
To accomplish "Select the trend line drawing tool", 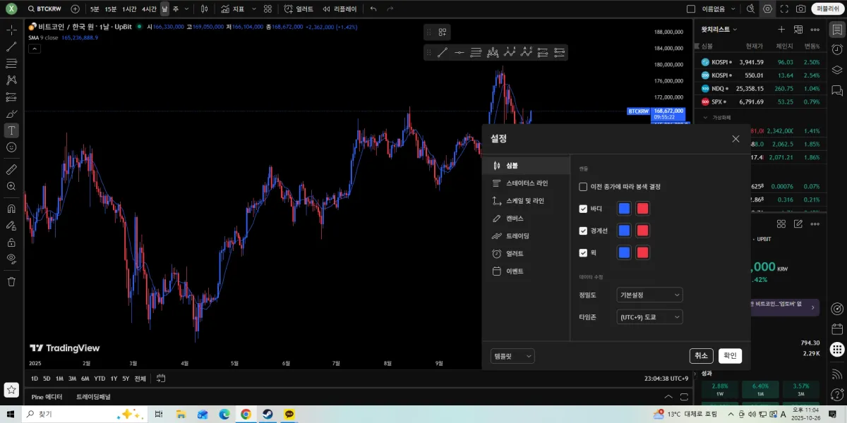I will [x=11, y=47].
